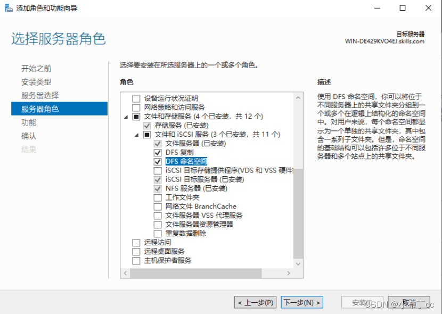
Task: Toggle the 文件和 iSCSI 服务 tri-state checkbox
Action: point(147,135)
